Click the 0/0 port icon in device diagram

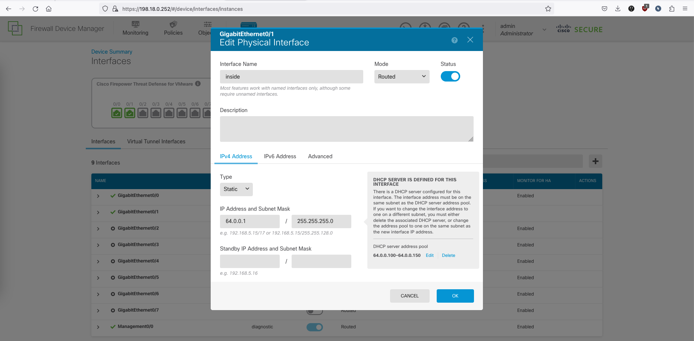click(117, 113)
